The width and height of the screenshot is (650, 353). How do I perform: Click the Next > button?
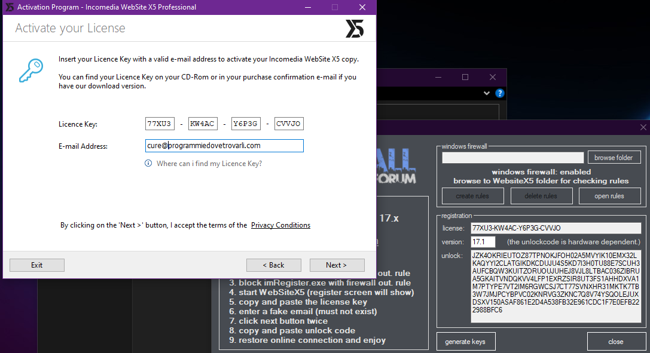pos(337,265)
